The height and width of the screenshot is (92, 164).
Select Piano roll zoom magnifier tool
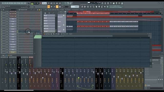tap(57, 34)
